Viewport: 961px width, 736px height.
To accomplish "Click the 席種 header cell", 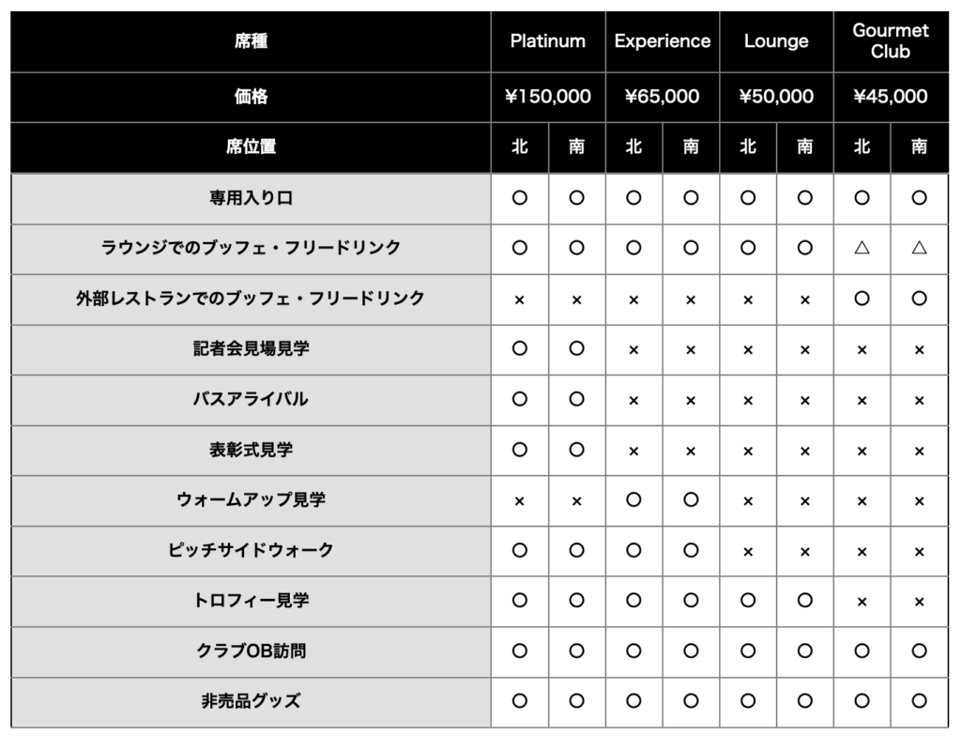I will [x=251, y=41].
